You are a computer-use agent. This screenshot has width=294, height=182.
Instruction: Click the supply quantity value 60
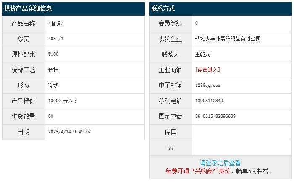[51, 116]
